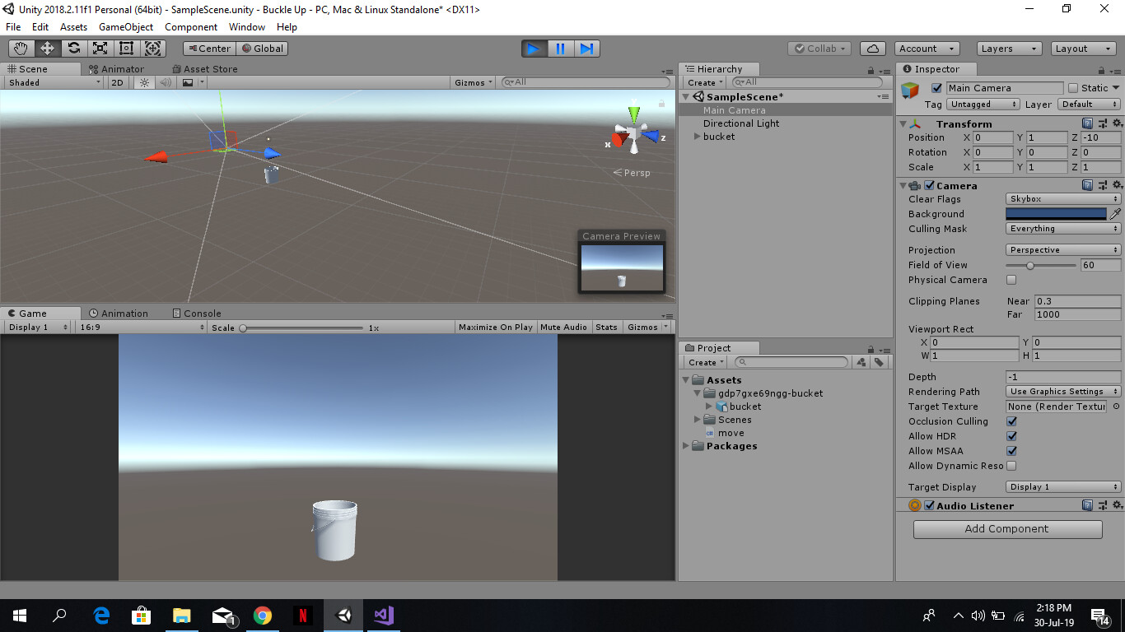Click the camera Background color swatch
Image resolution: width=1125 pixels, height=632 pixels.
[x=1056, y=214]
